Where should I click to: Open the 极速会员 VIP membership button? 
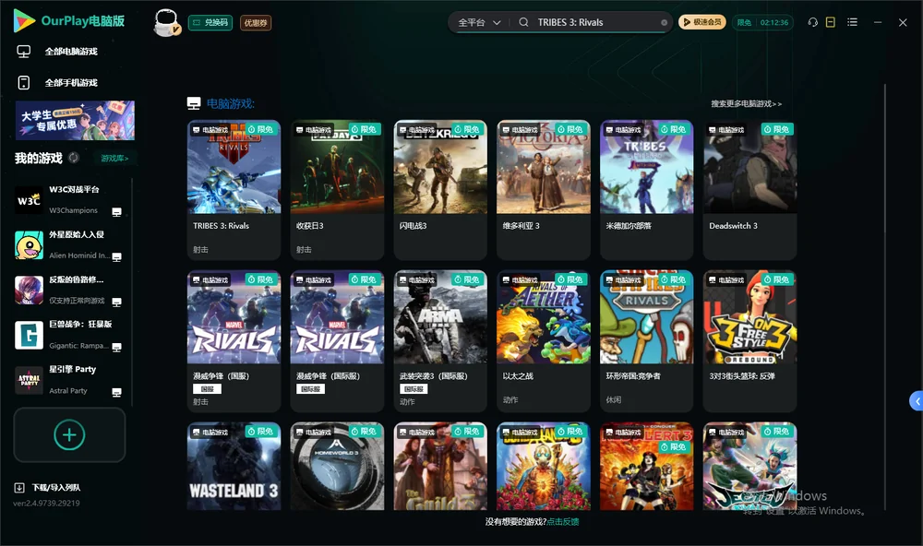[702, 22]
